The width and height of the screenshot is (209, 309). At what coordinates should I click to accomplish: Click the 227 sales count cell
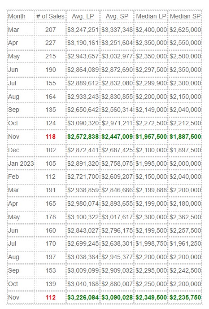click(x=51, y=43)
